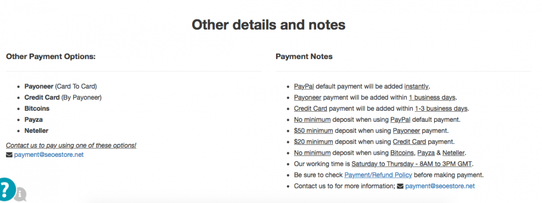542x203 pixels.
Task: Click envelope icon under Other Payment Options
Action: [9, 155]
